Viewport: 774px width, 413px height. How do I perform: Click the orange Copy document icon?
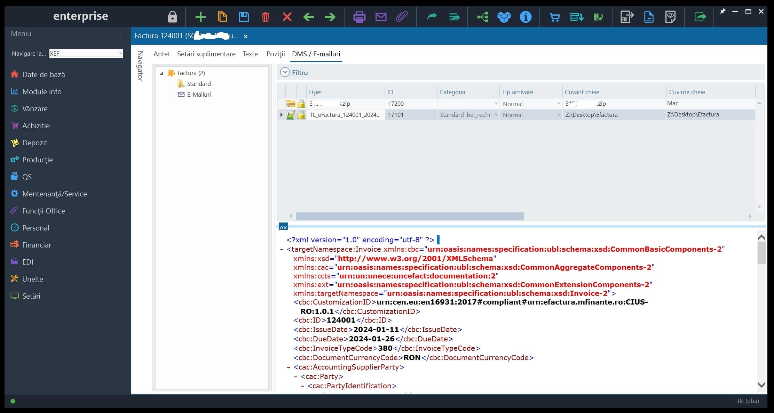point(222,17)
